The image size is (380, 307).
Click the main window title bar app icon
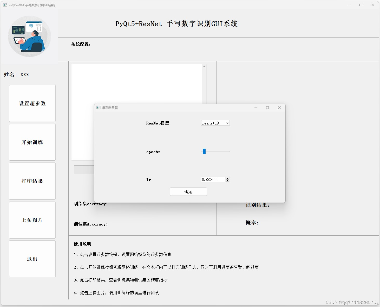pos(5,5)
